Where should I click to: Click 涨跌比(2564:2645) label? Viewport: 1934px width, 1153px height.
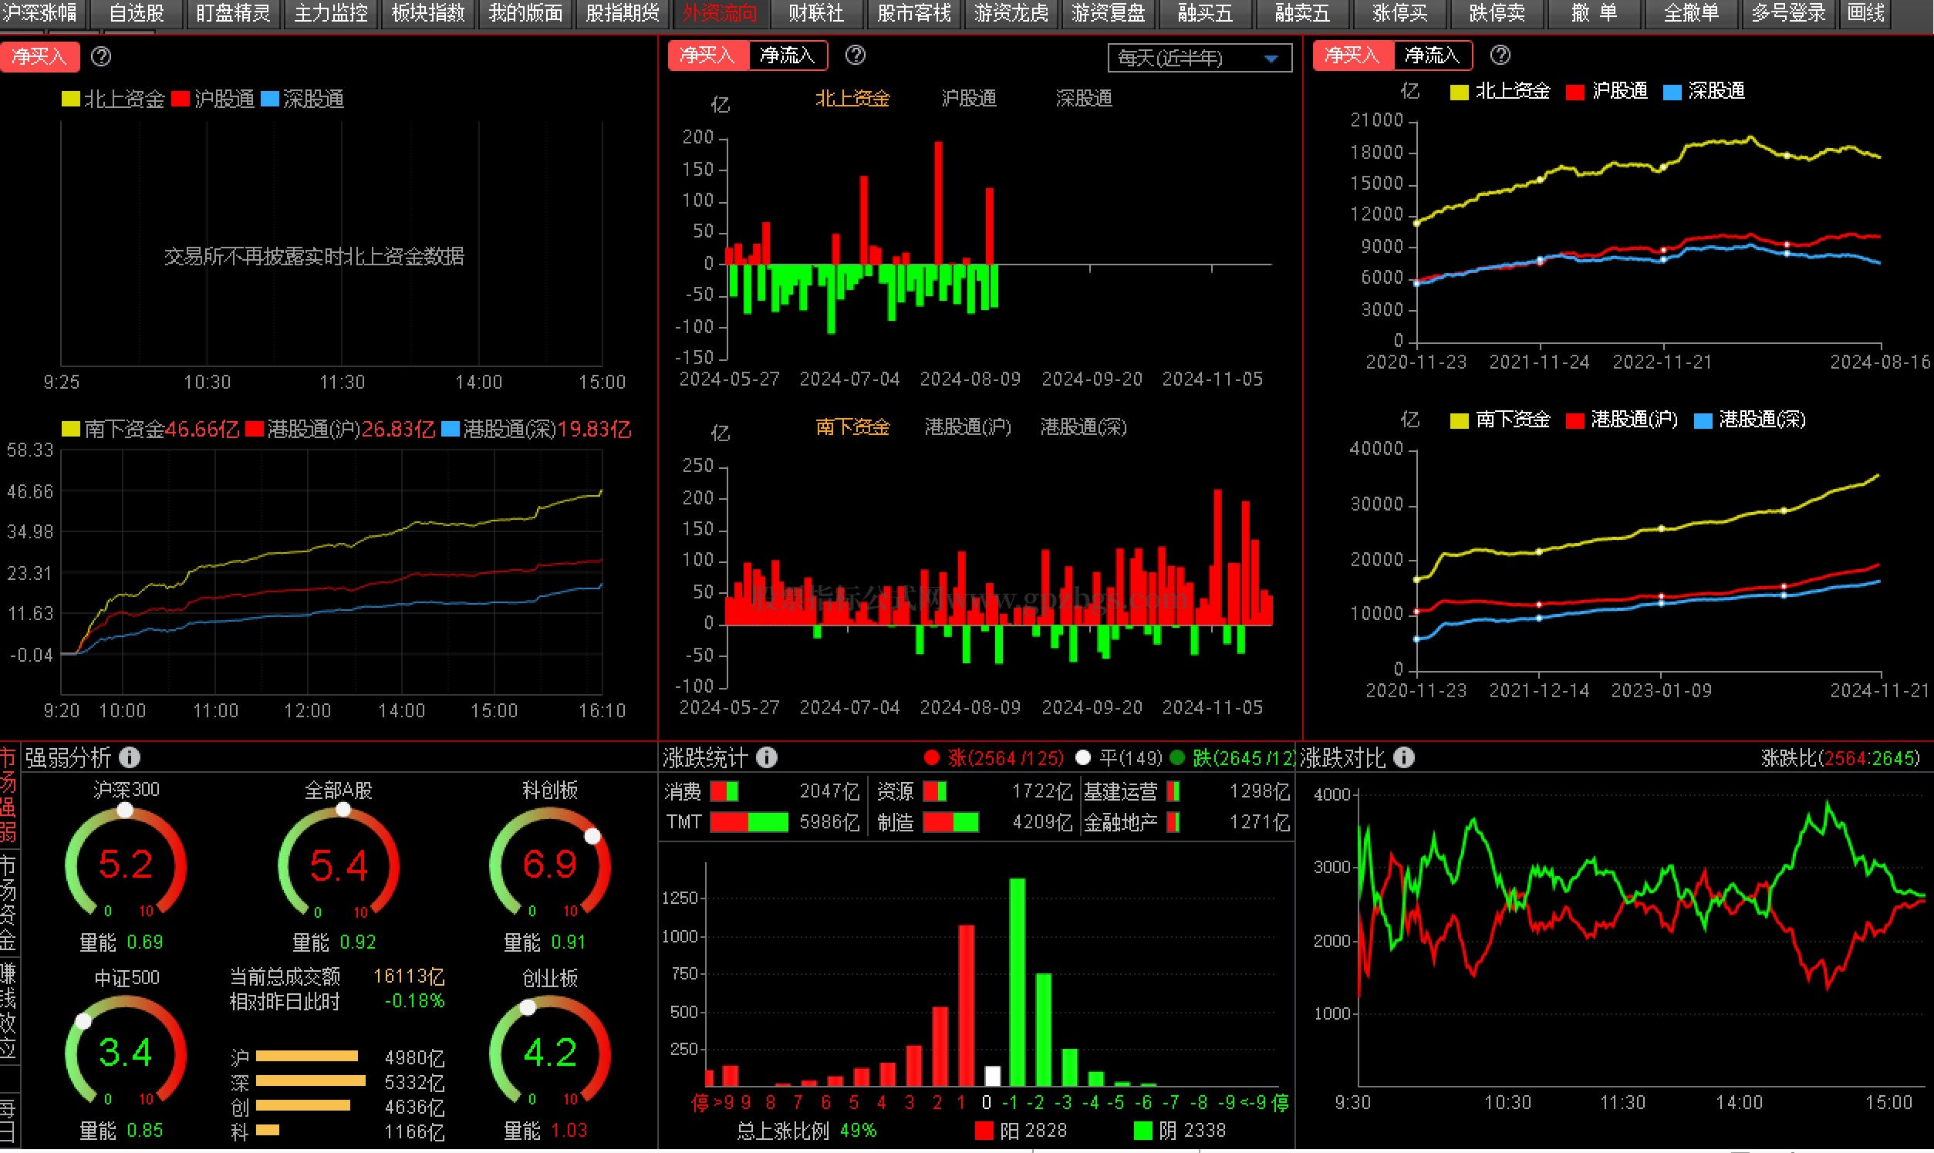pos(1840,757)
